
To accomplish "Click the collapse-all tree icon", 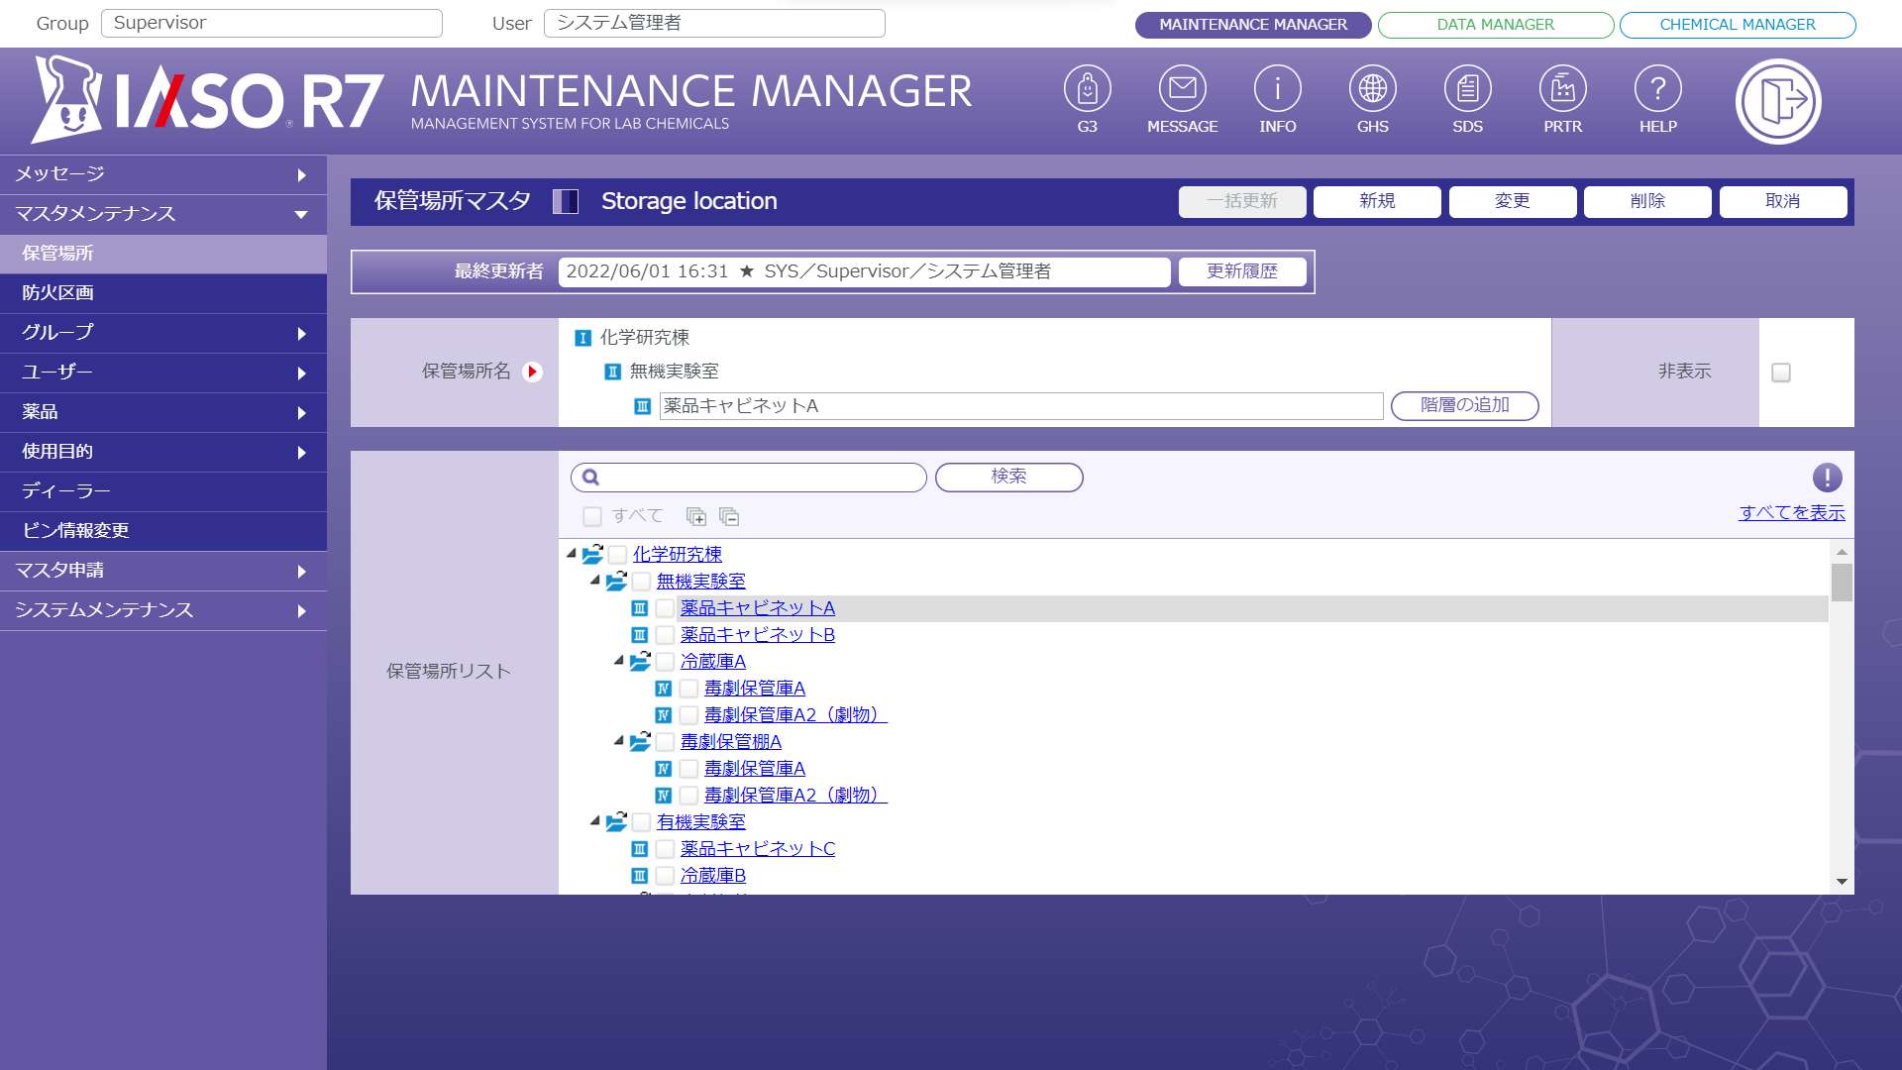I will click(x=729, y=516).
